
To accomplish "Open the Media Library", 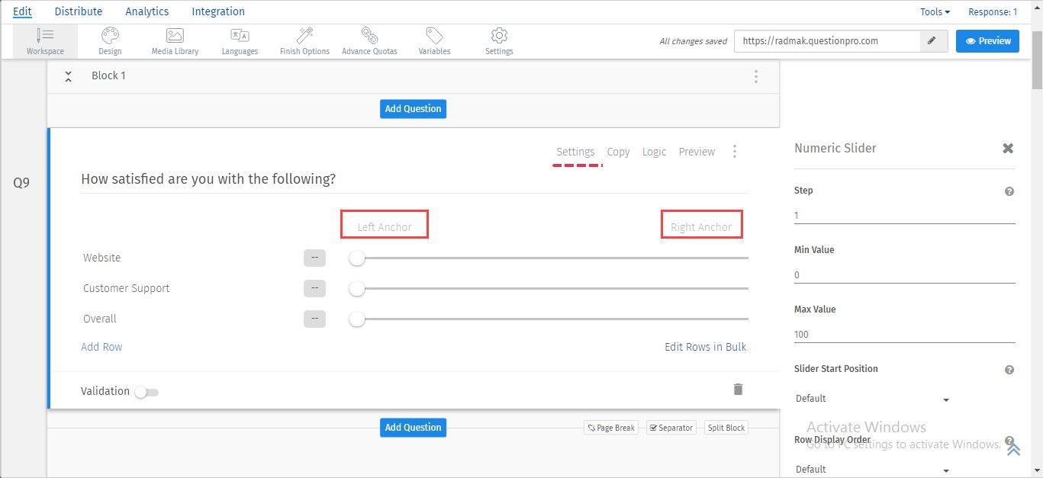I will click(x=174, y=40).
